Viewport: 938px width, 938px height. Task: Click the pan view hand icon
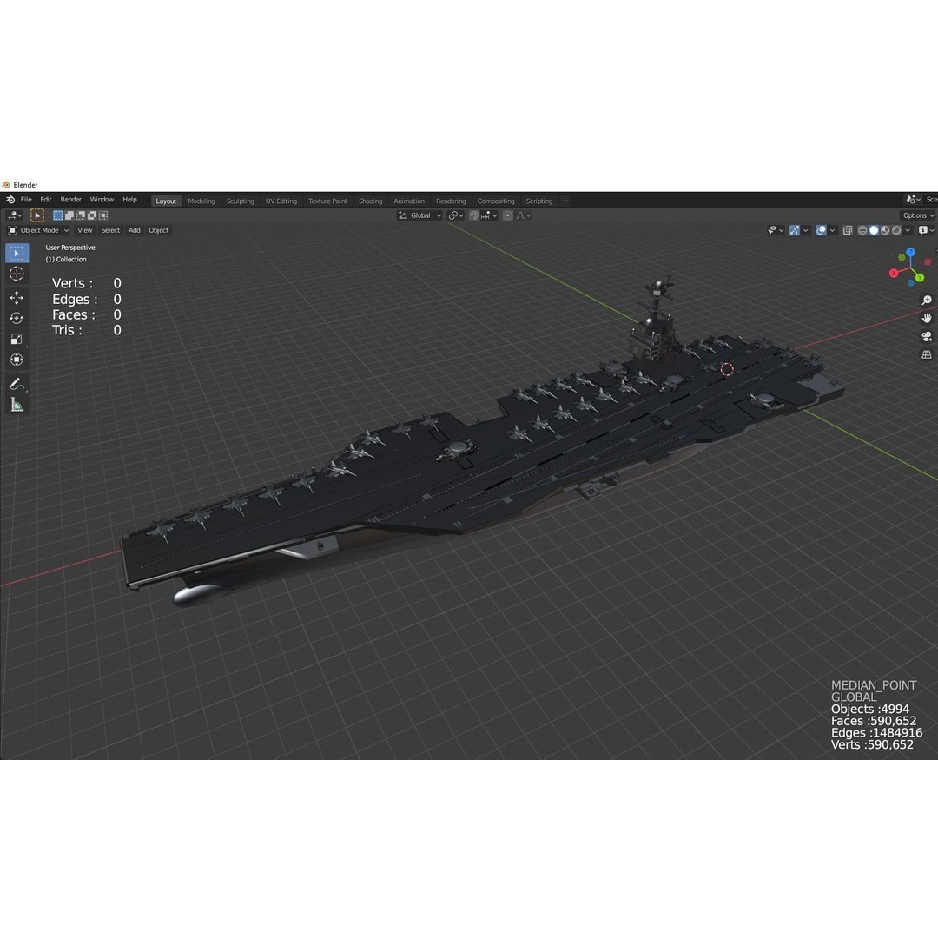(927, 318)
